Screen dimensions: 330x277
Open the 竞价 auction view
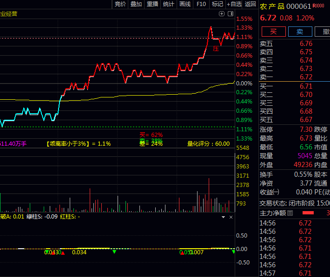(x=120, y=4)
